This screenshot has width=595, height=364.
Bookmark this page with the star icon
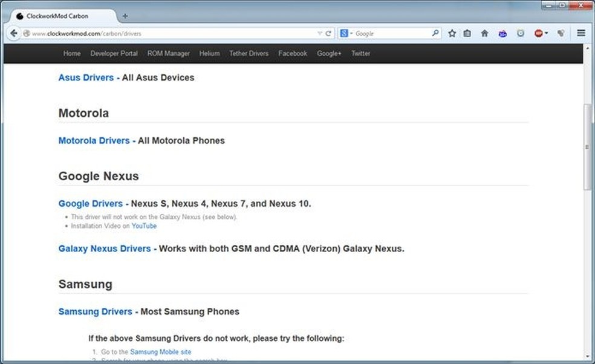tap(452, 34)
